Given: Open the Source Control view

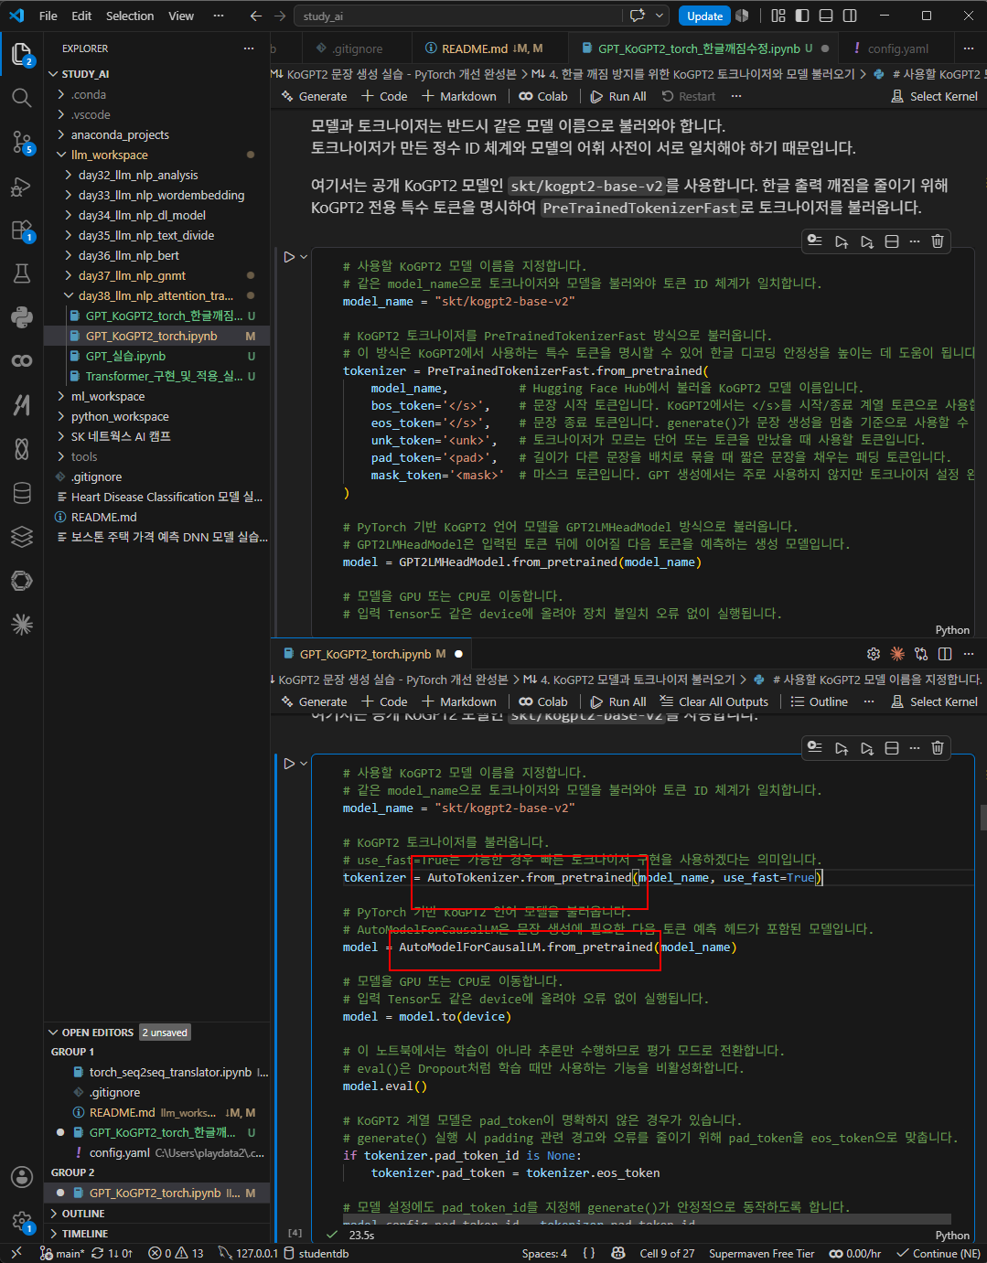Looking at the screenshot, I should (22, 142).
